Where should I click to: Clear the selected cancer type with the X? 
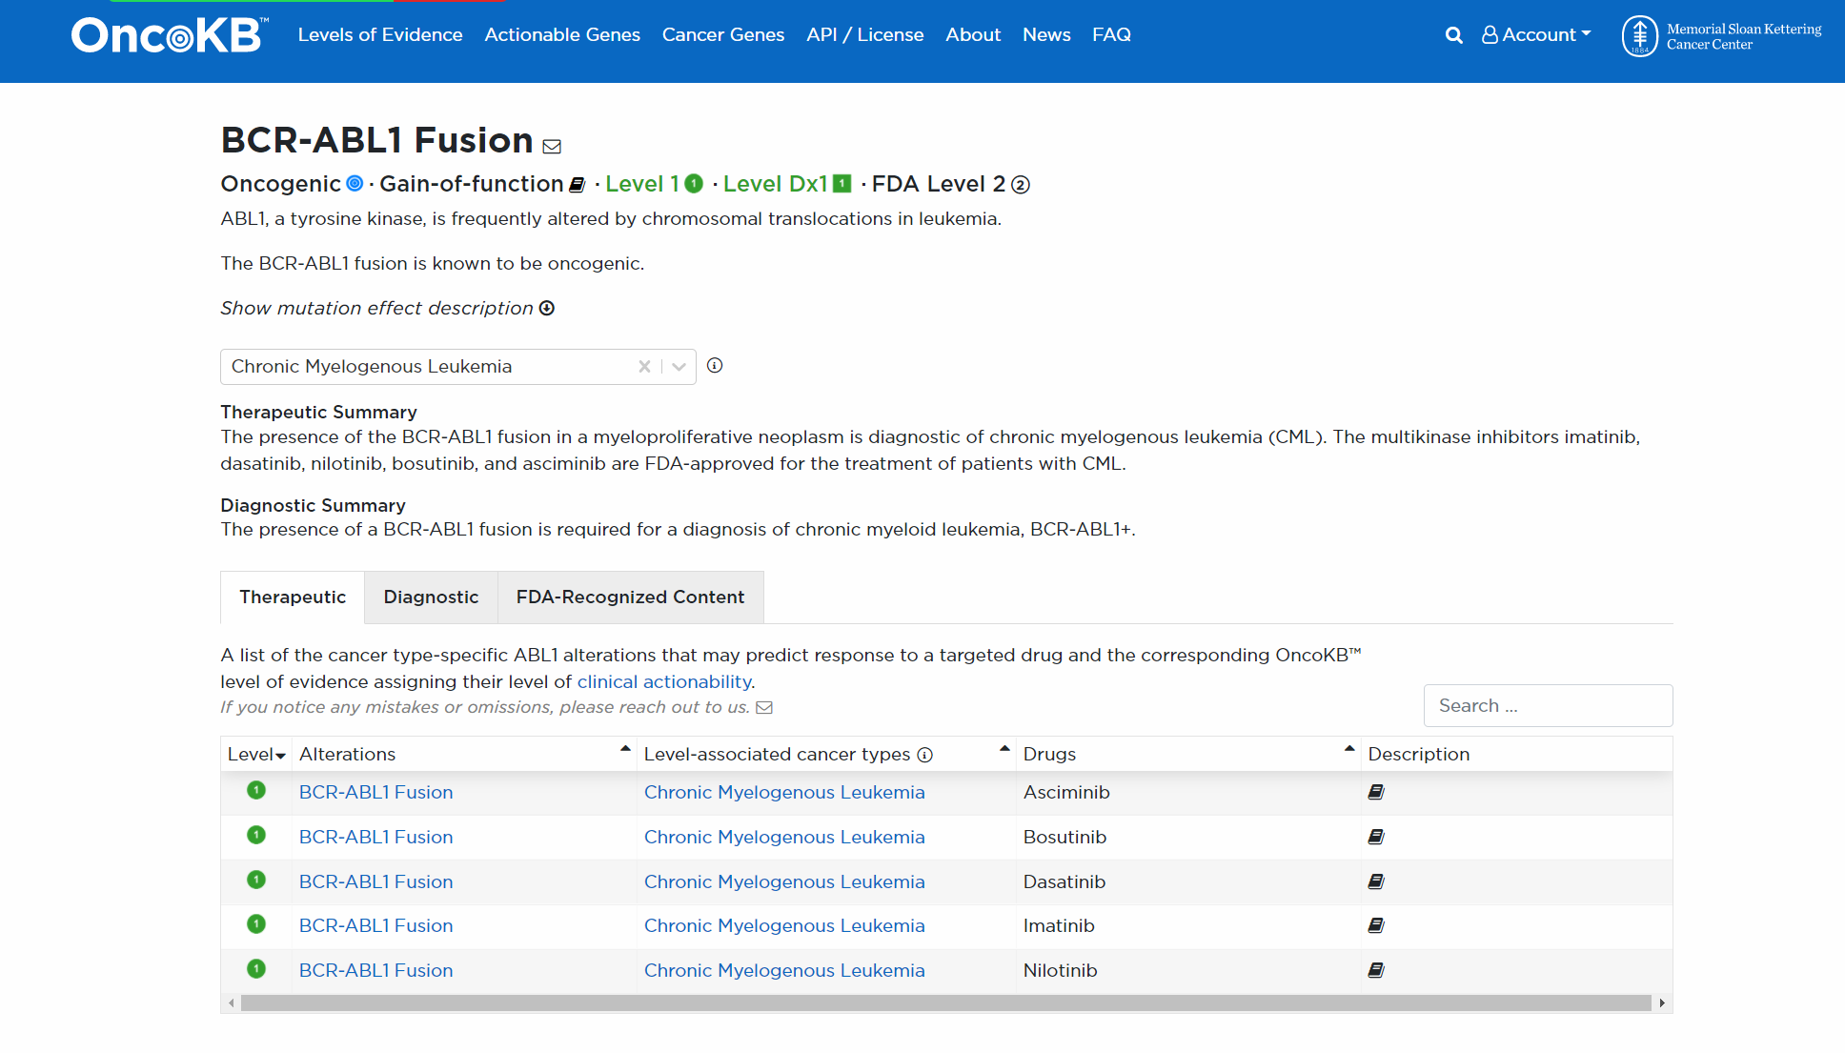pyautogui.click(x=643, y=366)
